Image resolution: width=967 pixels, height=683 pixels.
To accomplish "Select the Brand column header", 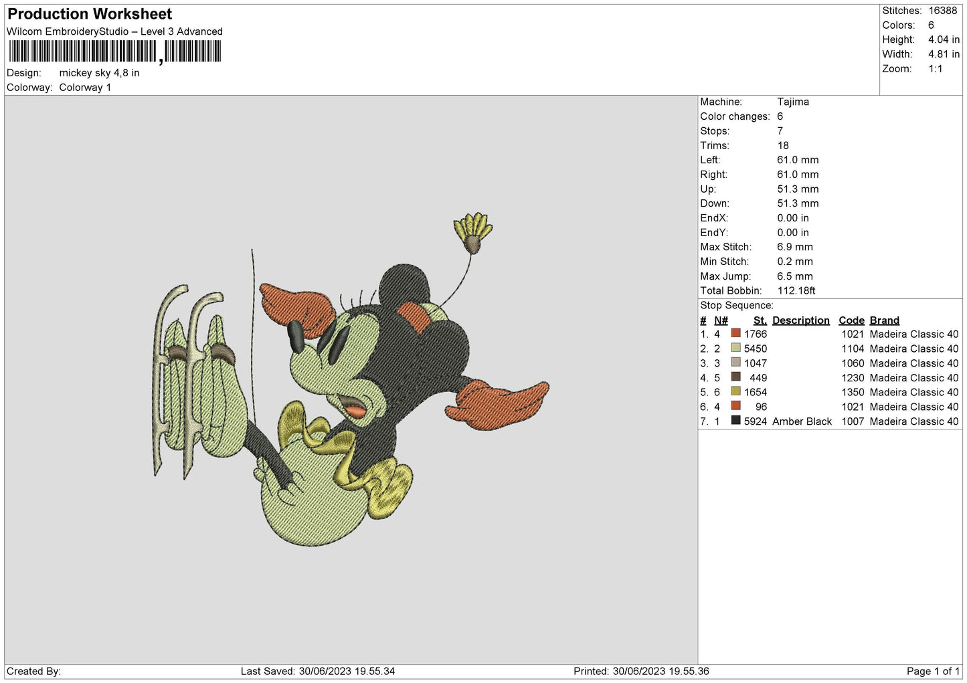I will (884, 320).
